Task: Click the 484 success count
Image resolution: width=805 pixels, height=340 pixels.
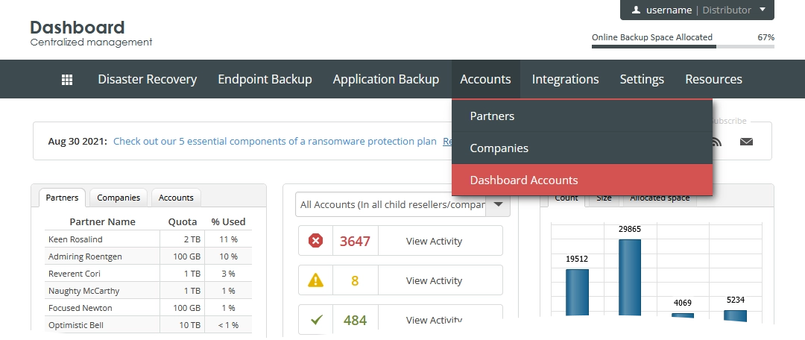Action: coord(355,320)
